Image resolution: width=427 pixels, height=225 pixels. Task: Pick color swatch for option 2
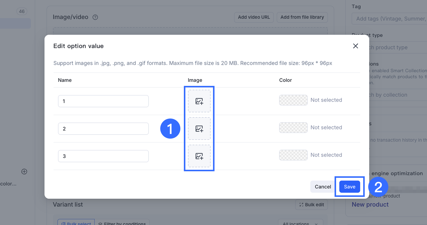pyautogui.click(x=293, y=128)
